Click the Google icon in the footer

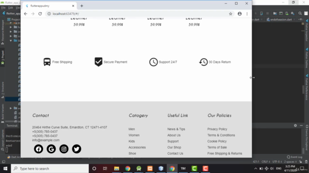pos(51,149)
